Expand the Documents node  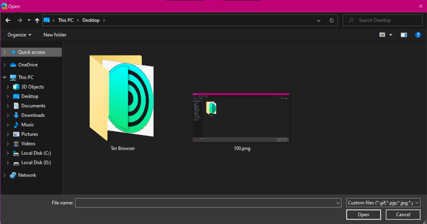(8, 106)
